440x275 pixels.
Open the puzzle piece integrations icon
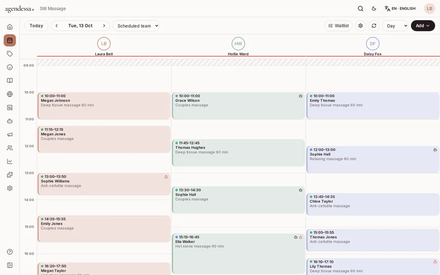10,175
